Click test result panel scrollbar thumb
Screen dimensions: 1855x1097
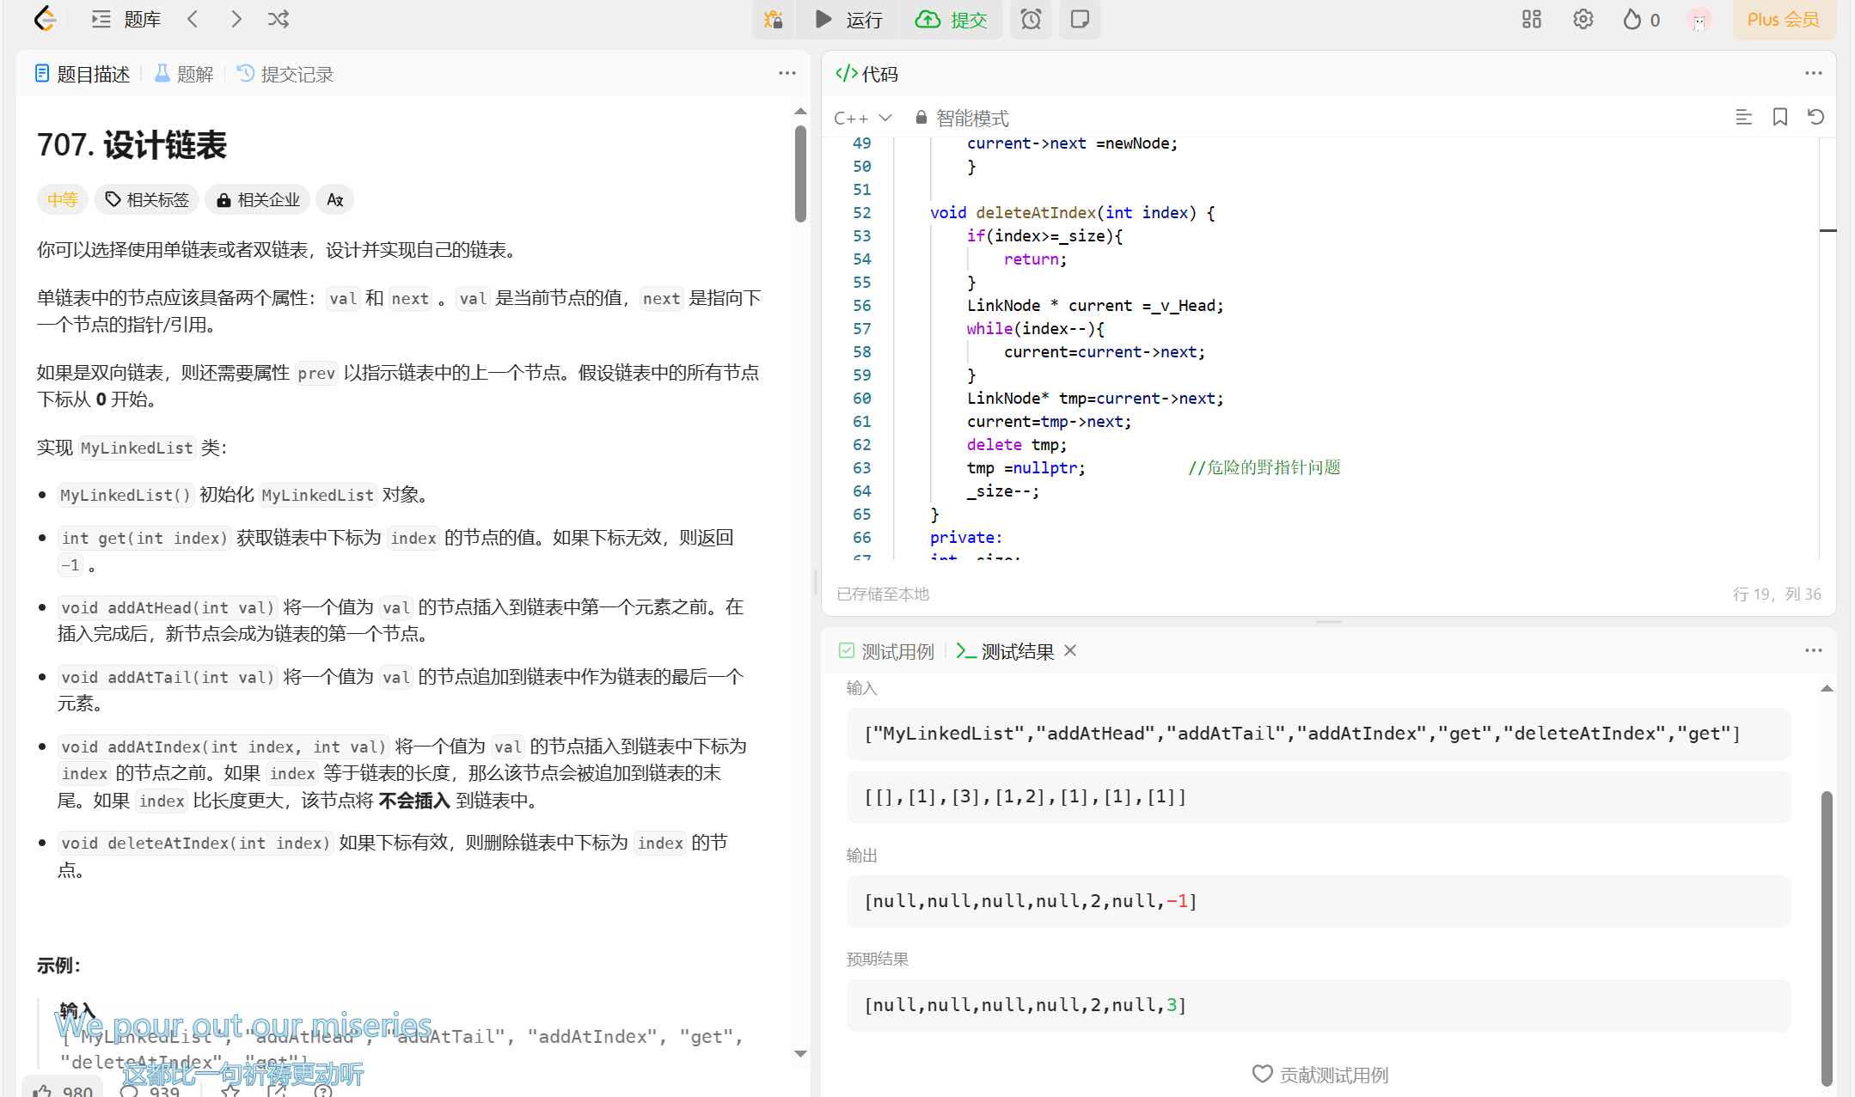click(1827, 938)
